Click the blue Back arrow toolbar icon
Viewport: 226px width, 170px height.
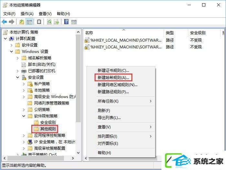[4, 22]
